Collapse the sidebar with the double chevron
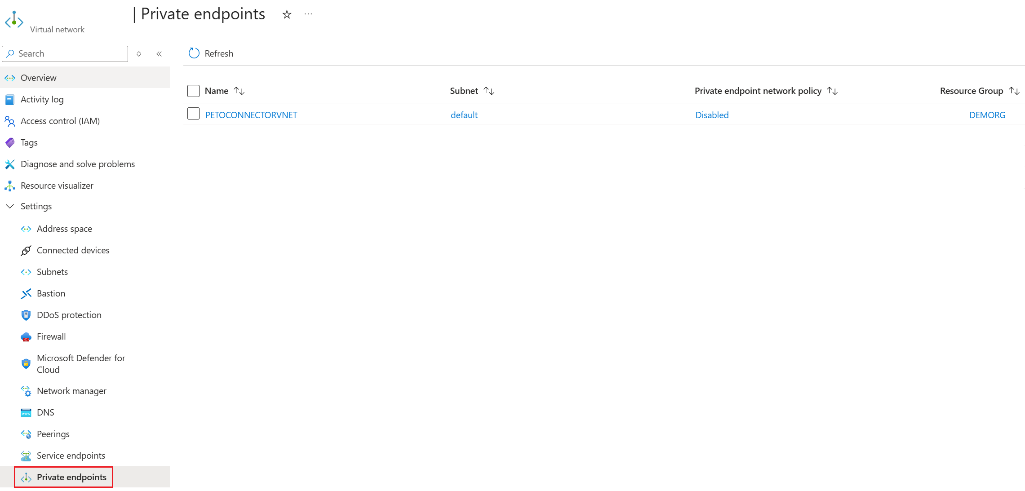 point(159,54)
